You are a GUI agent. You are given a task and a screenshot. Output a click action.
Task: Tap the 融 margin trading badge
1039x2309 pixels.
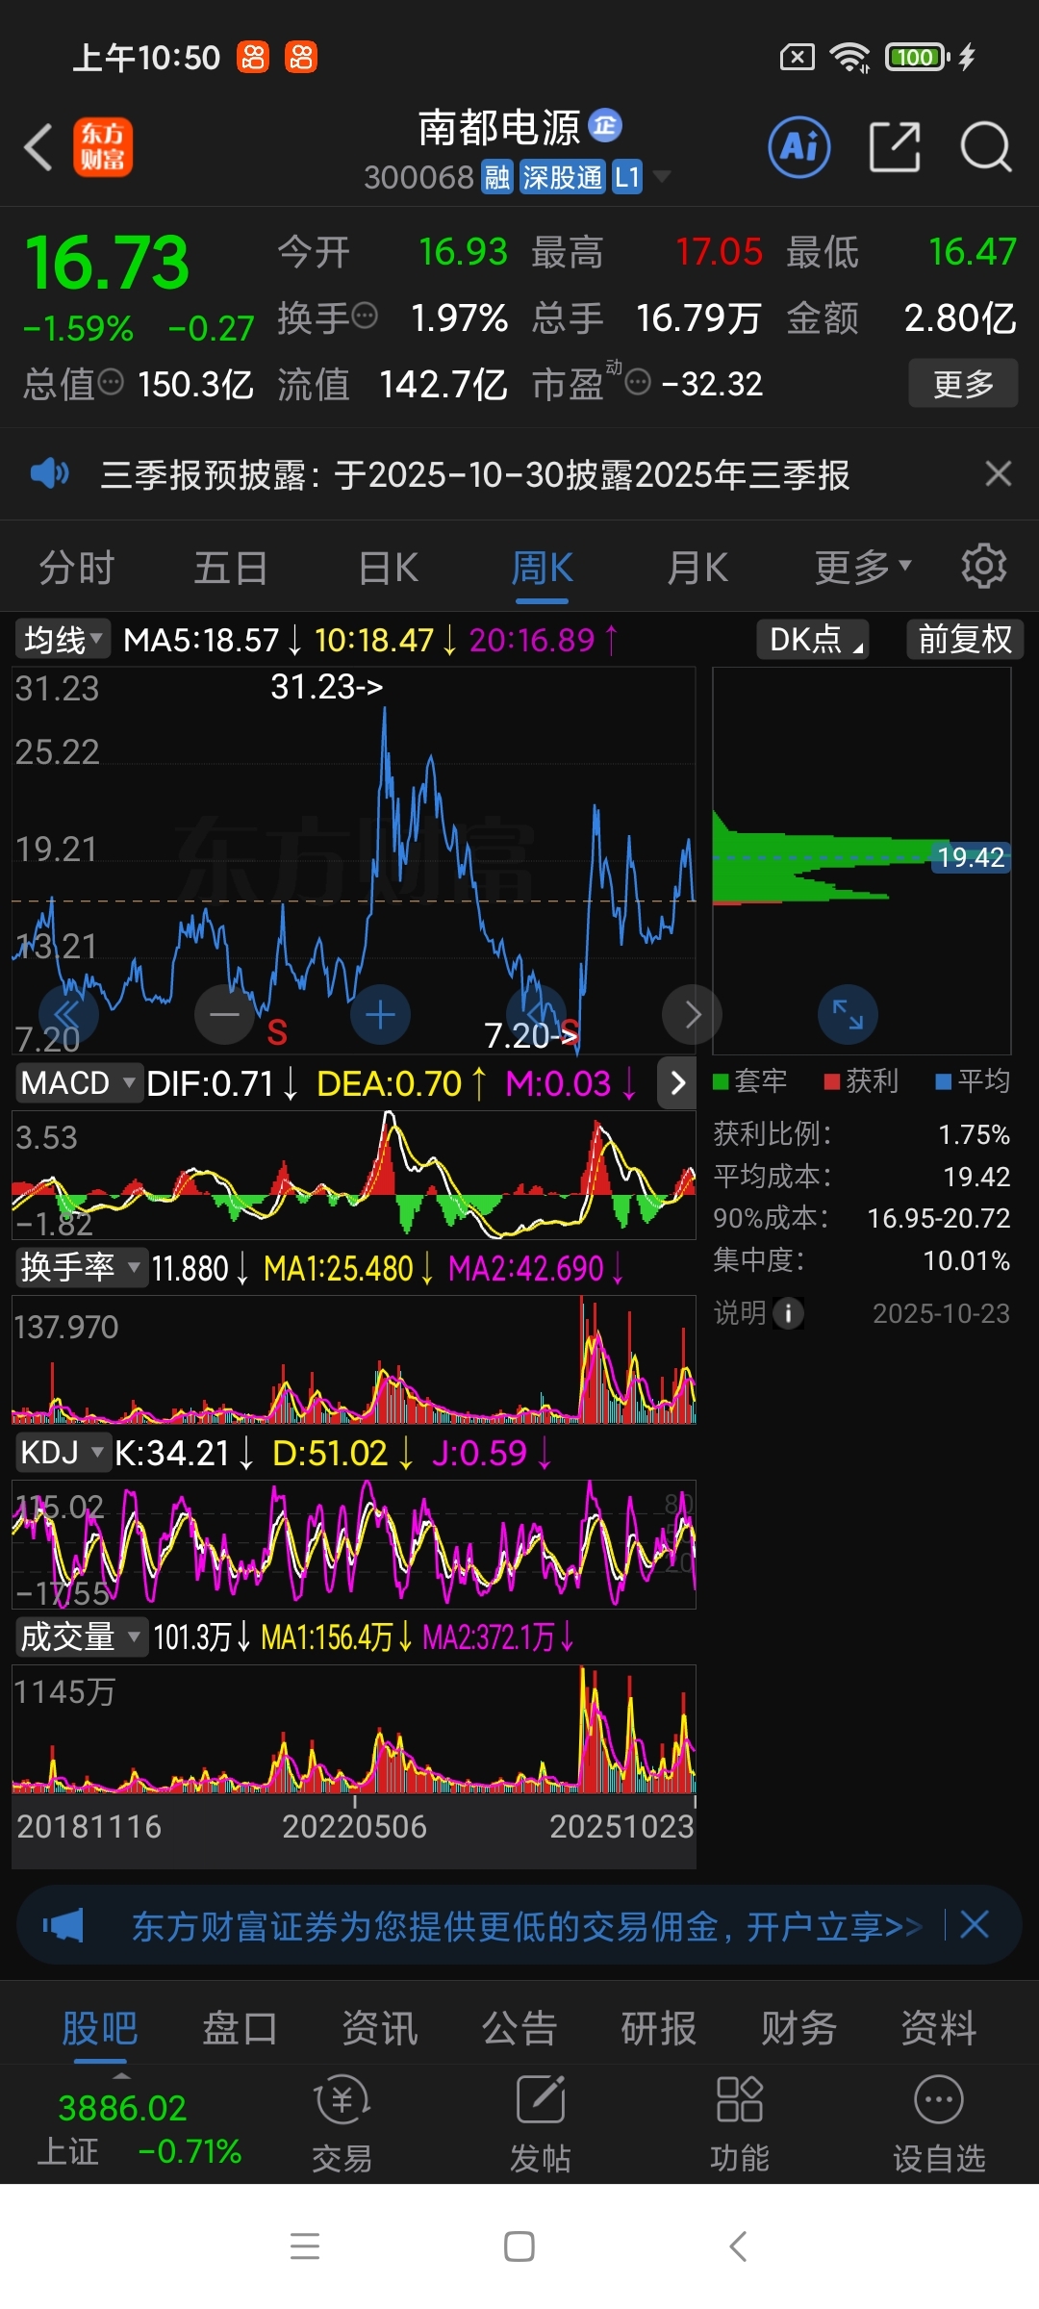pyautogui.click(x=496, y=177)
